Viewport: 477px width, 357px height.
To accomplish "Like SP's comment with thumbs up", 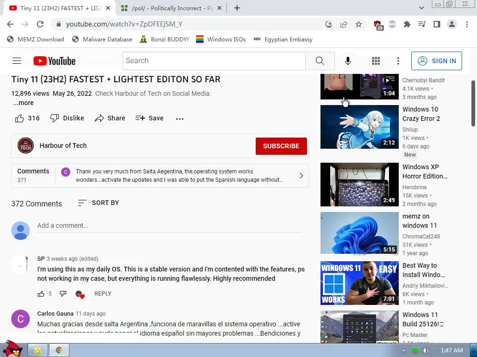I will click(41, 294).
